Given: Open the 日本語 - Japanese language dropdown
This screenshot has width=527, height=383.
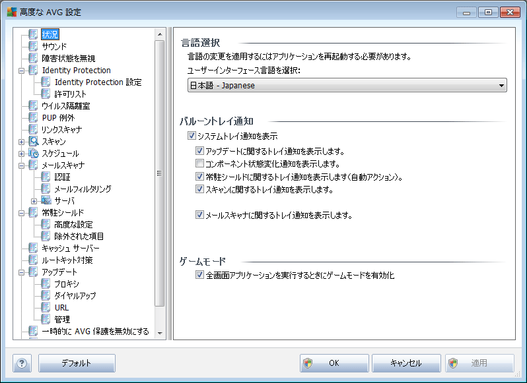Looking at the screenshot, I should [x=347, y=85].
